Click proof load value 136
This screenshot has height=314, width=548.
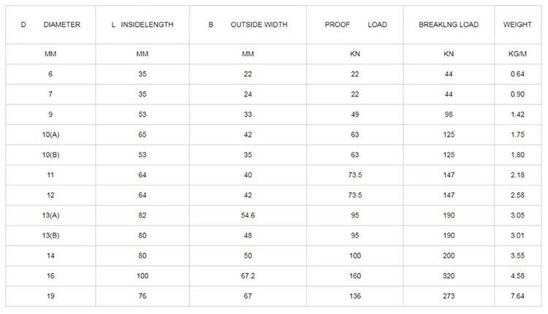(354, 296)
